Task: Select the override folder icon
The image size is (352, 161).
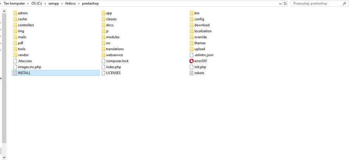Action: click(191, 37)
